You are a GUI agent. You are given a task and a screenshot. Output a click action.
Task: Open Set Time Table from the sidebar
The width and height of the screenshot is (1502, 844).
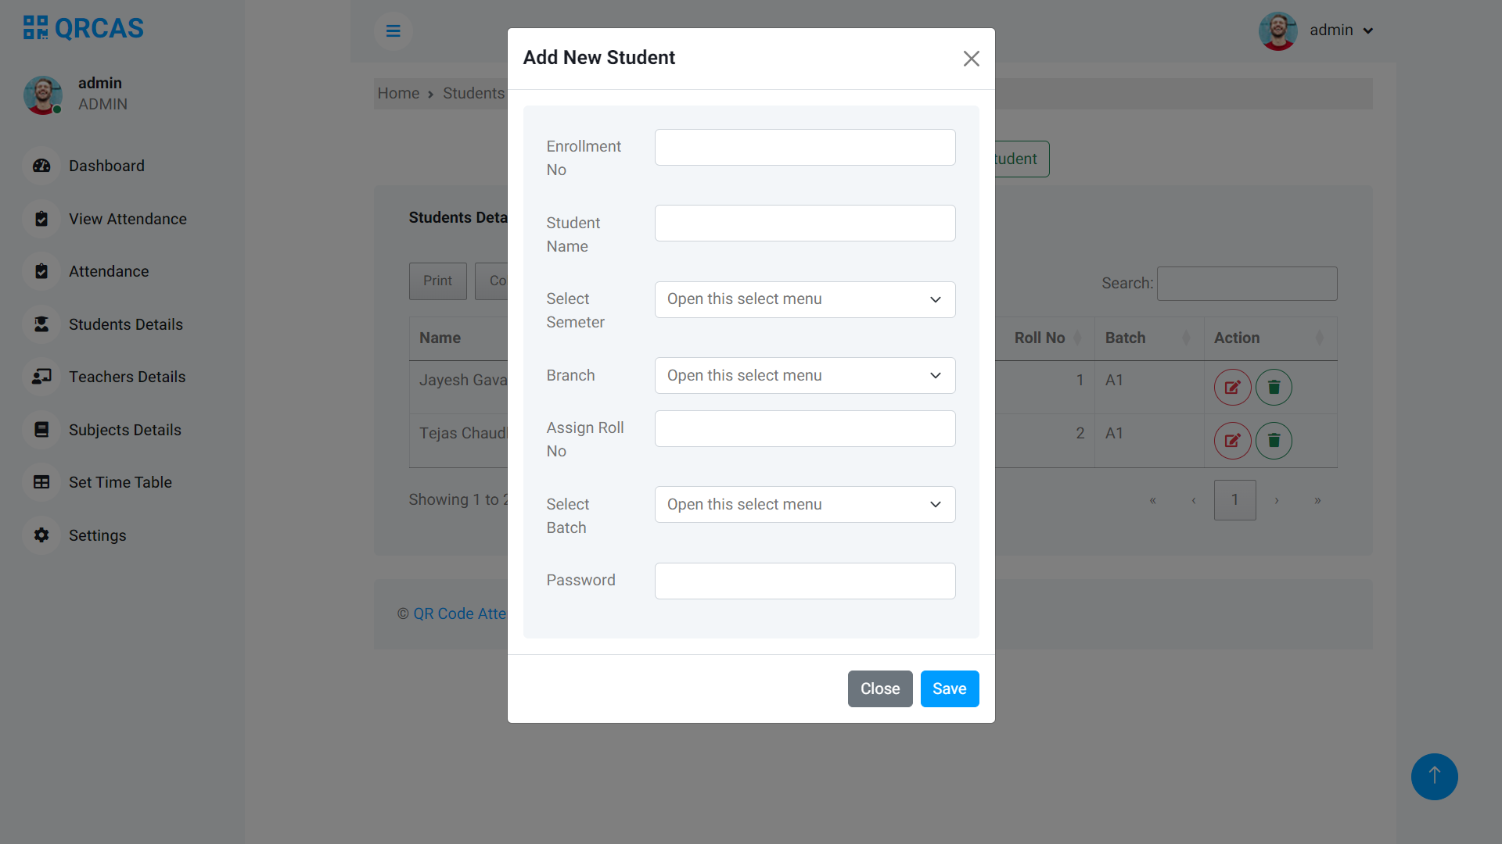click(120, 482)
